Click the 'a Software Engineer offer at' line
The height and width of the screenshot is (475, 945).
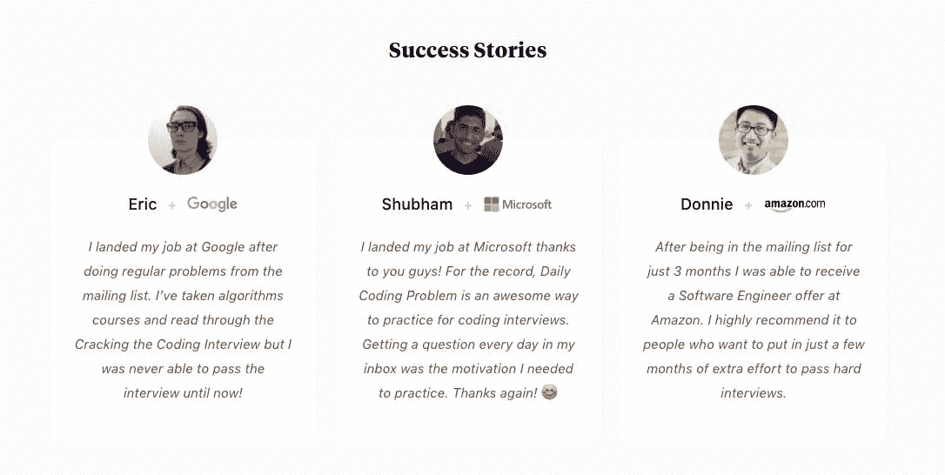click(754, 296)
